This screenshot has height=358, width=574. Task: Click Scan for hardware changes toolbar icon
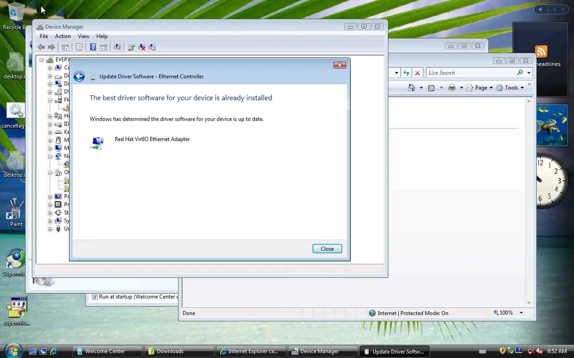click(x=117, y=47)
